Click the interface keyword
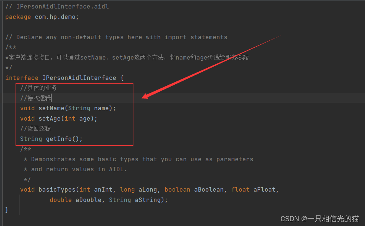This screenshot has width=365, height=226. coord(22,78)
